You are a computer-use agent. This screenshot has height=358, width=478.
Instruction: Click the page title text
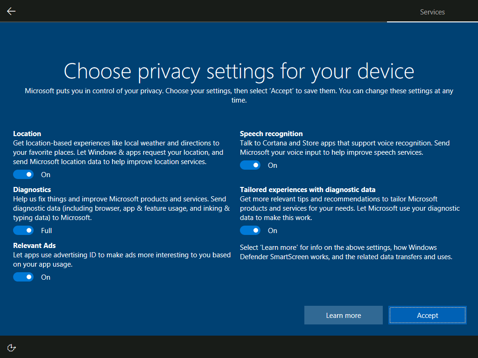(239, 71)
